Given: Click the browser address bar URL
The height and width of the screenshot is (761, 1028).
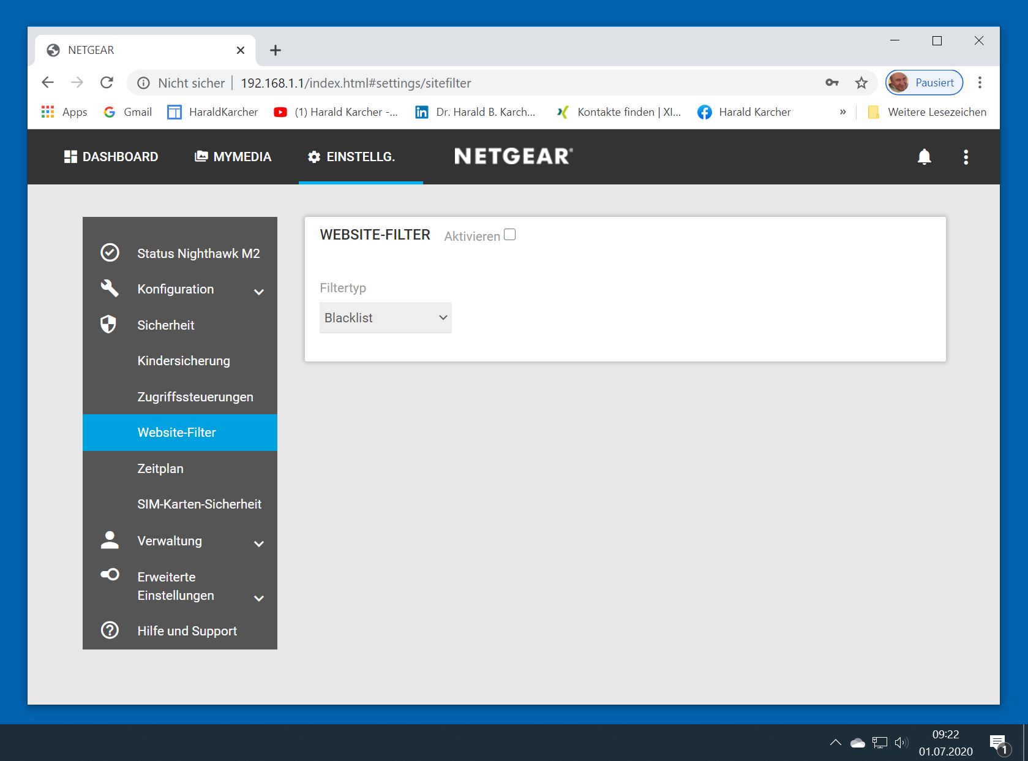Looking at the screenshot, I should (355, 83).
